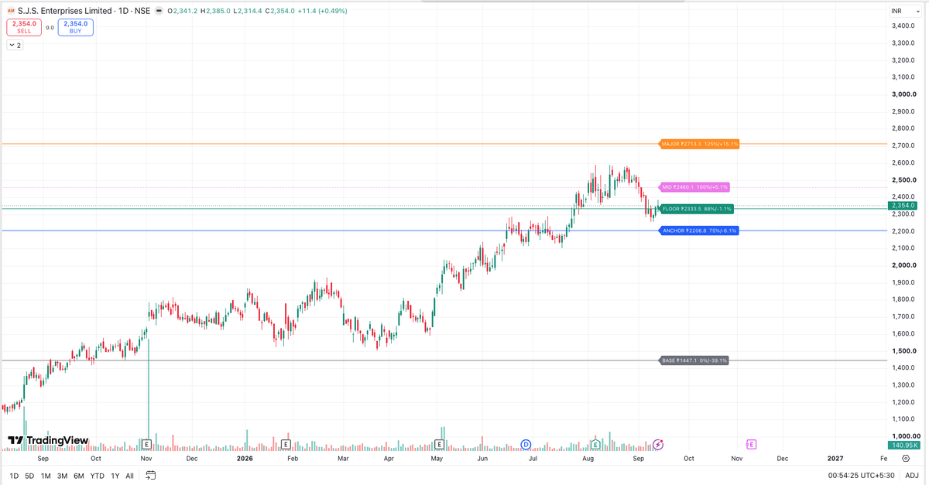Click the 1,500.0 price axis label
The width and height of the screenshot is (929, 485).
(903, 350)
